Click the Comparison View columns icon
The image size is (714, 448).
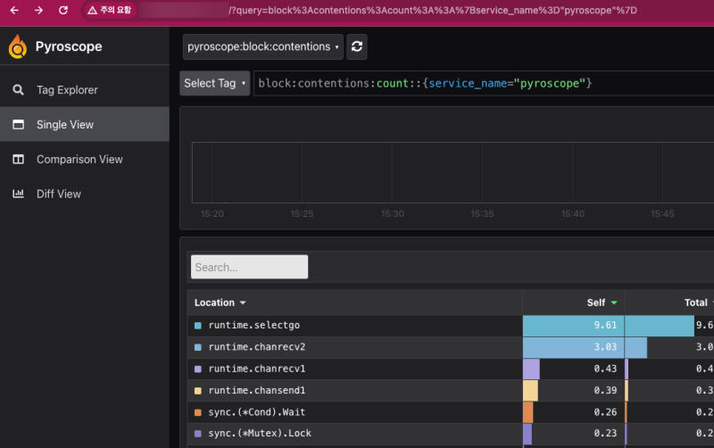point(18,160)
